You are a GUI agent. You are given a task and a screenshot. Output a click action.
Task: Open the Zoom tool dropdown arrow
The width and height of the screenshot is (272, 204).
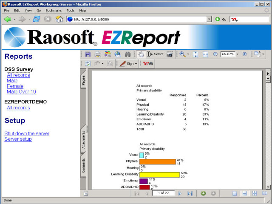(188, 54)
